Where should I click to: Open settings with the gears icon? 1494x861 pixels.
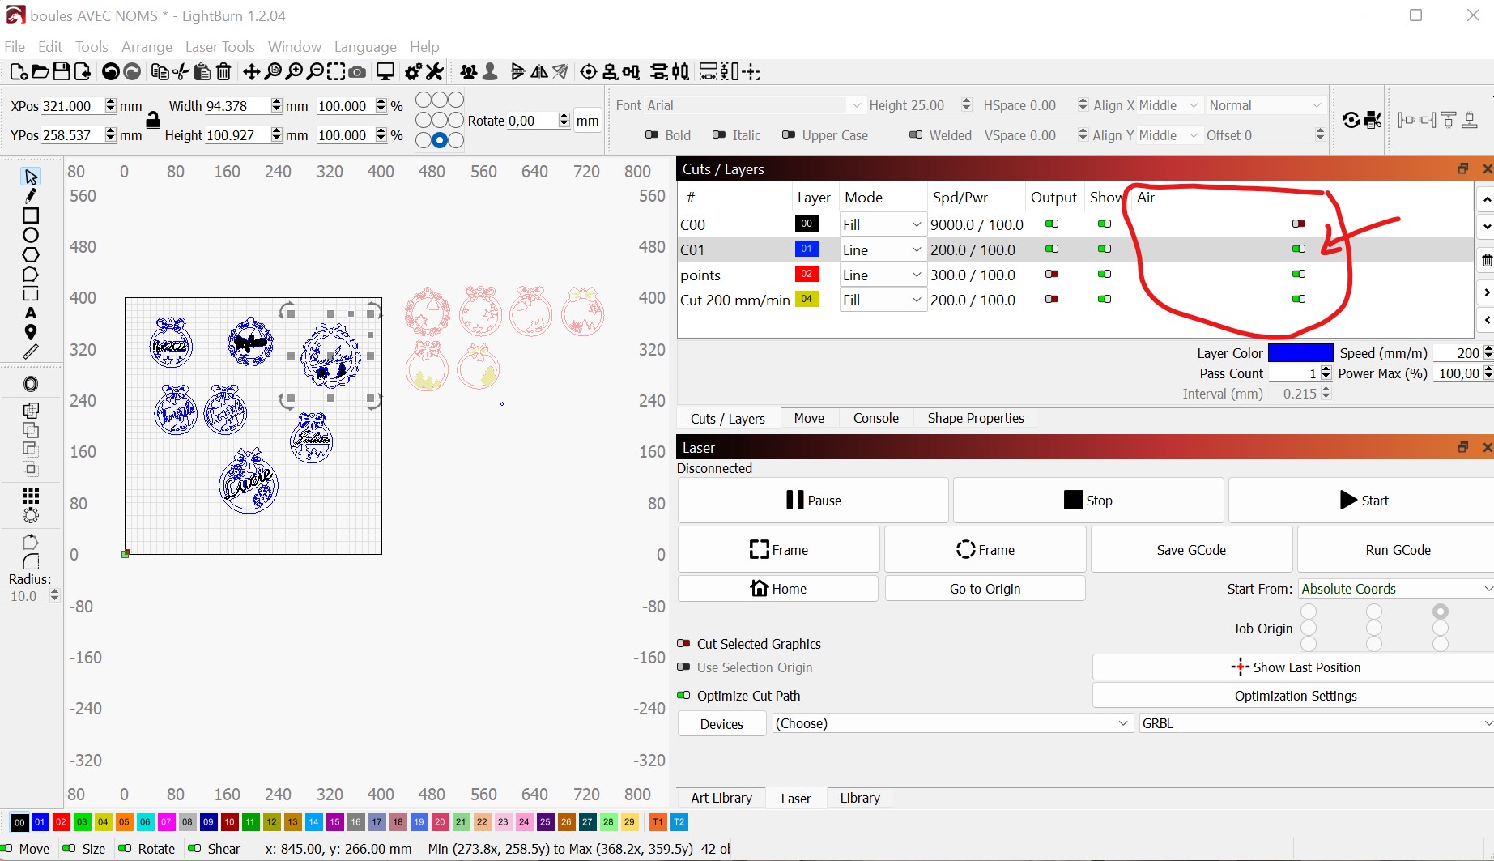click(x=413, y=72)
